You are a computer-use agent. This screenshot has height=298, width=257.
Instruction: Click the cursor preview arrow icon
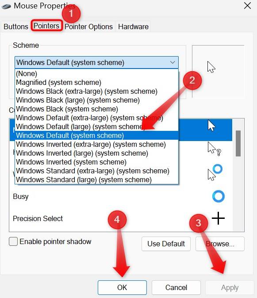(x=211, y=67)
